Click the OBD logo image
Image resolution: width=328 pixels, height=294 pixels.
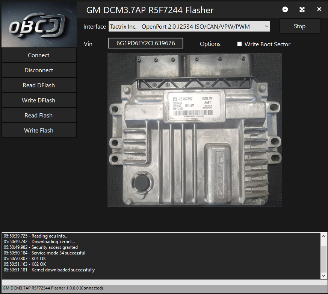coord(38,24)
